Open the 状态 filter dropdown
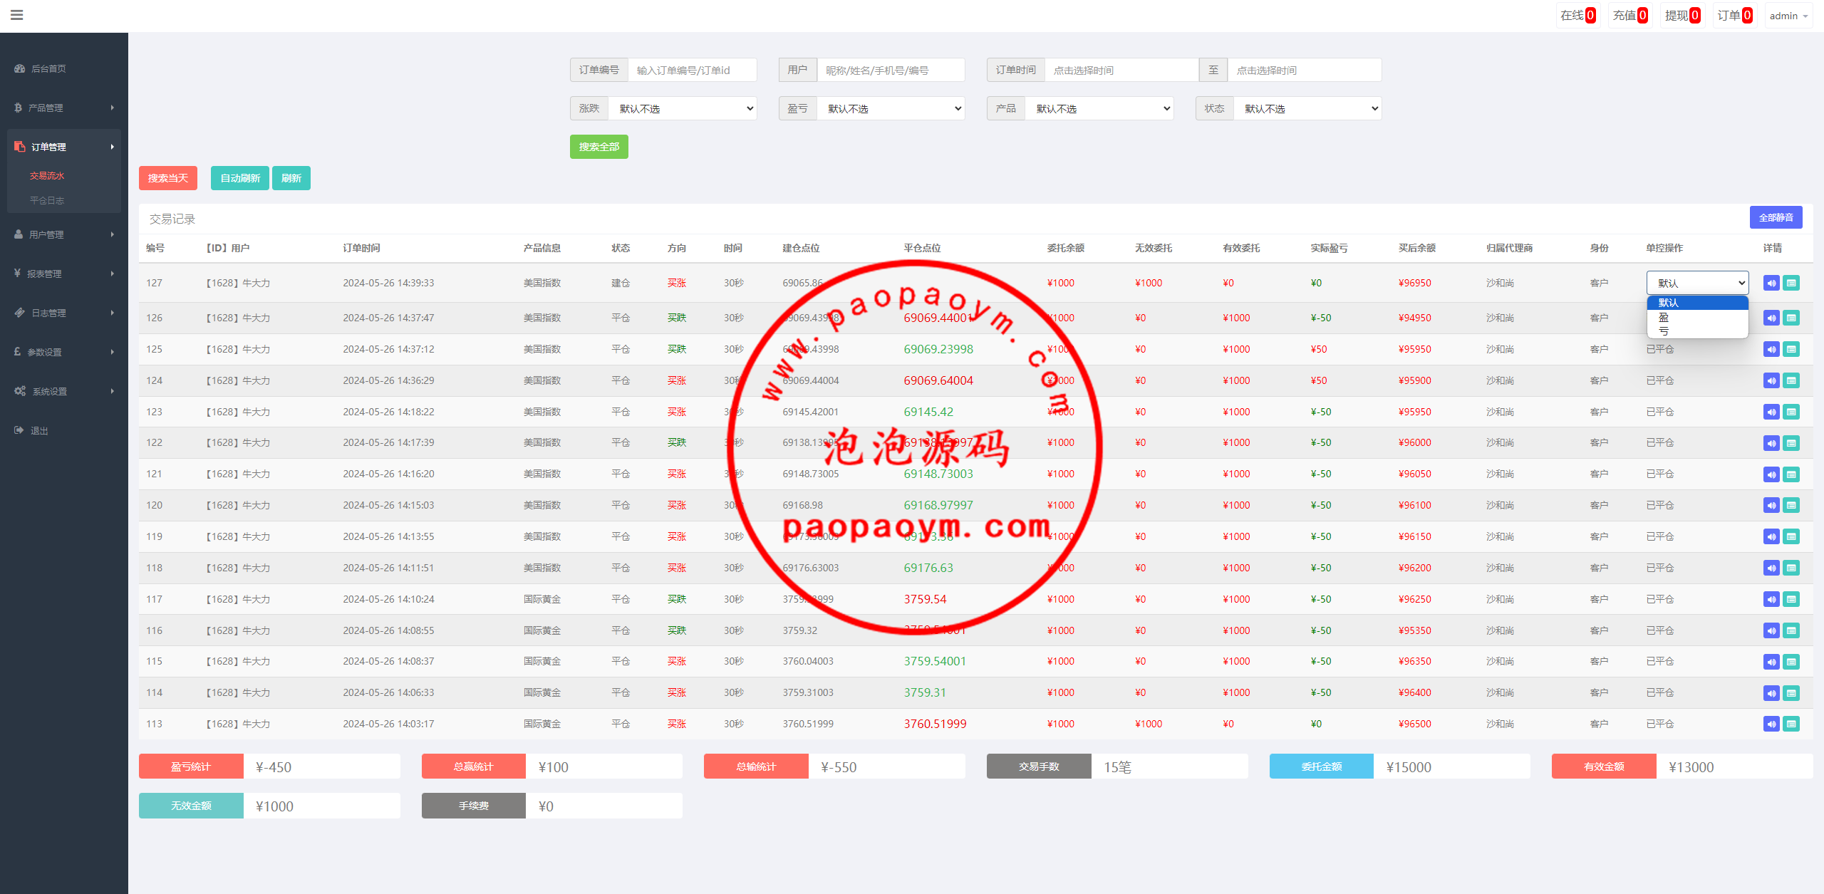This screenshot has width=1824, height=894. click(1307, 109)
